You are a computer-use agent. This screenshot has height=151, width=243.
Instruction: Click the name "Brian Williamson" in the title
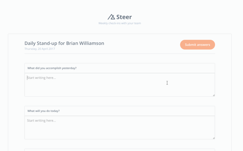click(85, 43)
